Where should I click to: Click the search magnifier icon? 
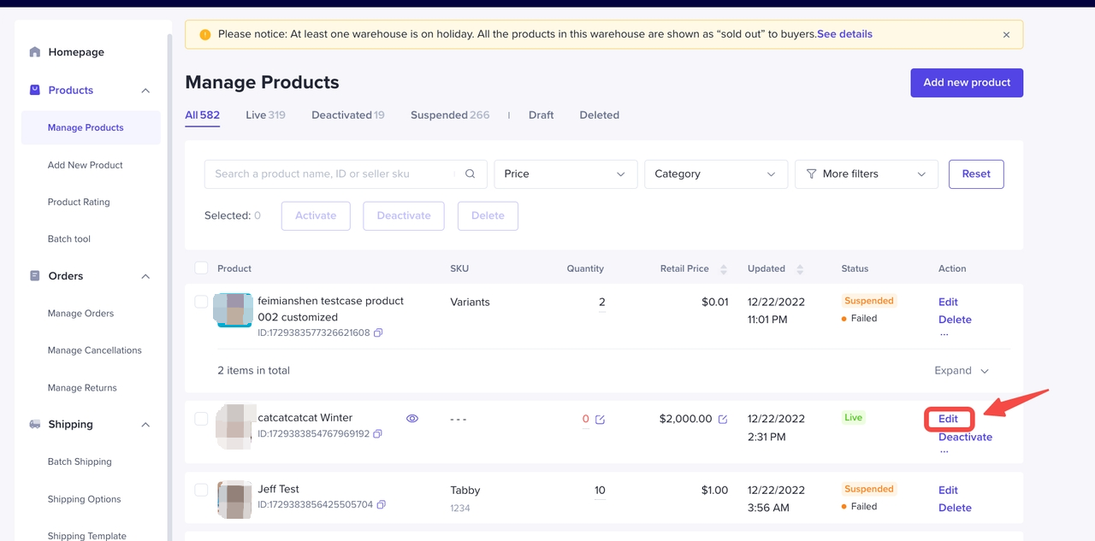[470, 173]
